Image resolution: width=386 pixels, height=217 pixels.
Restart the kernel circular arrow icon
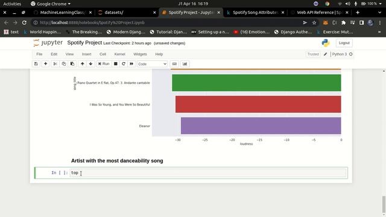[124, 64]
